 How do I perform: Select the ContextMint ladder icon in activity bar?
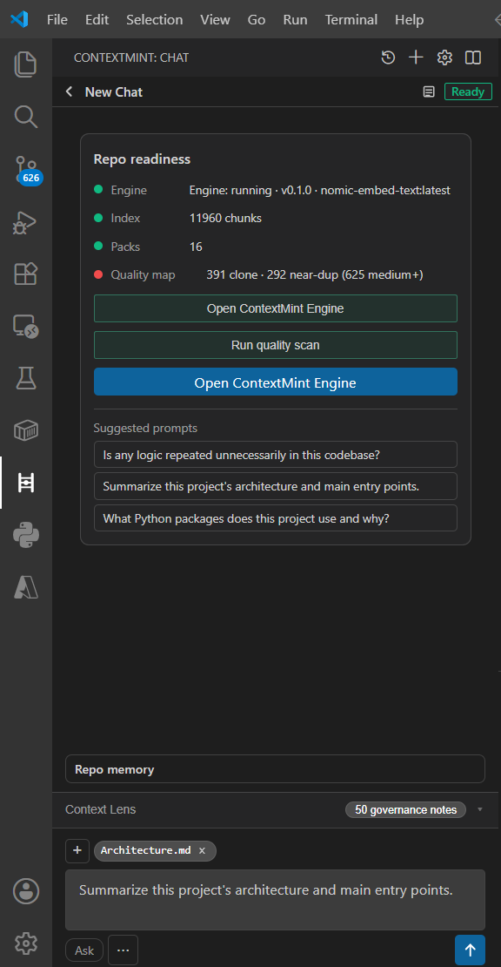point(26,483)
